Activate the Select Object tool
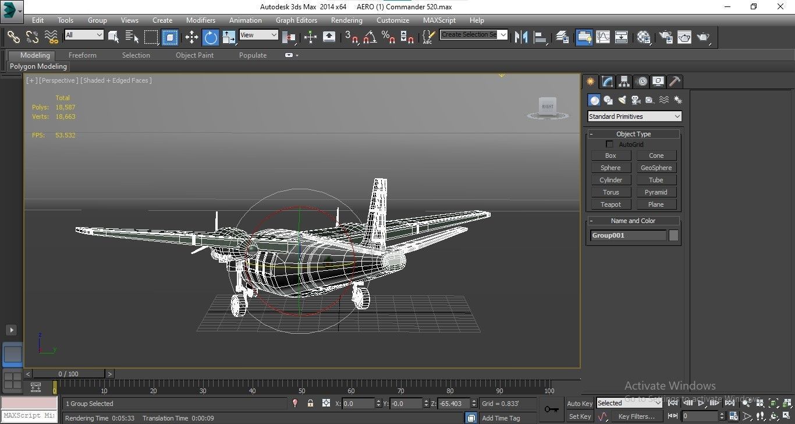The image size is (795, 424). click(x=113, y=37)
